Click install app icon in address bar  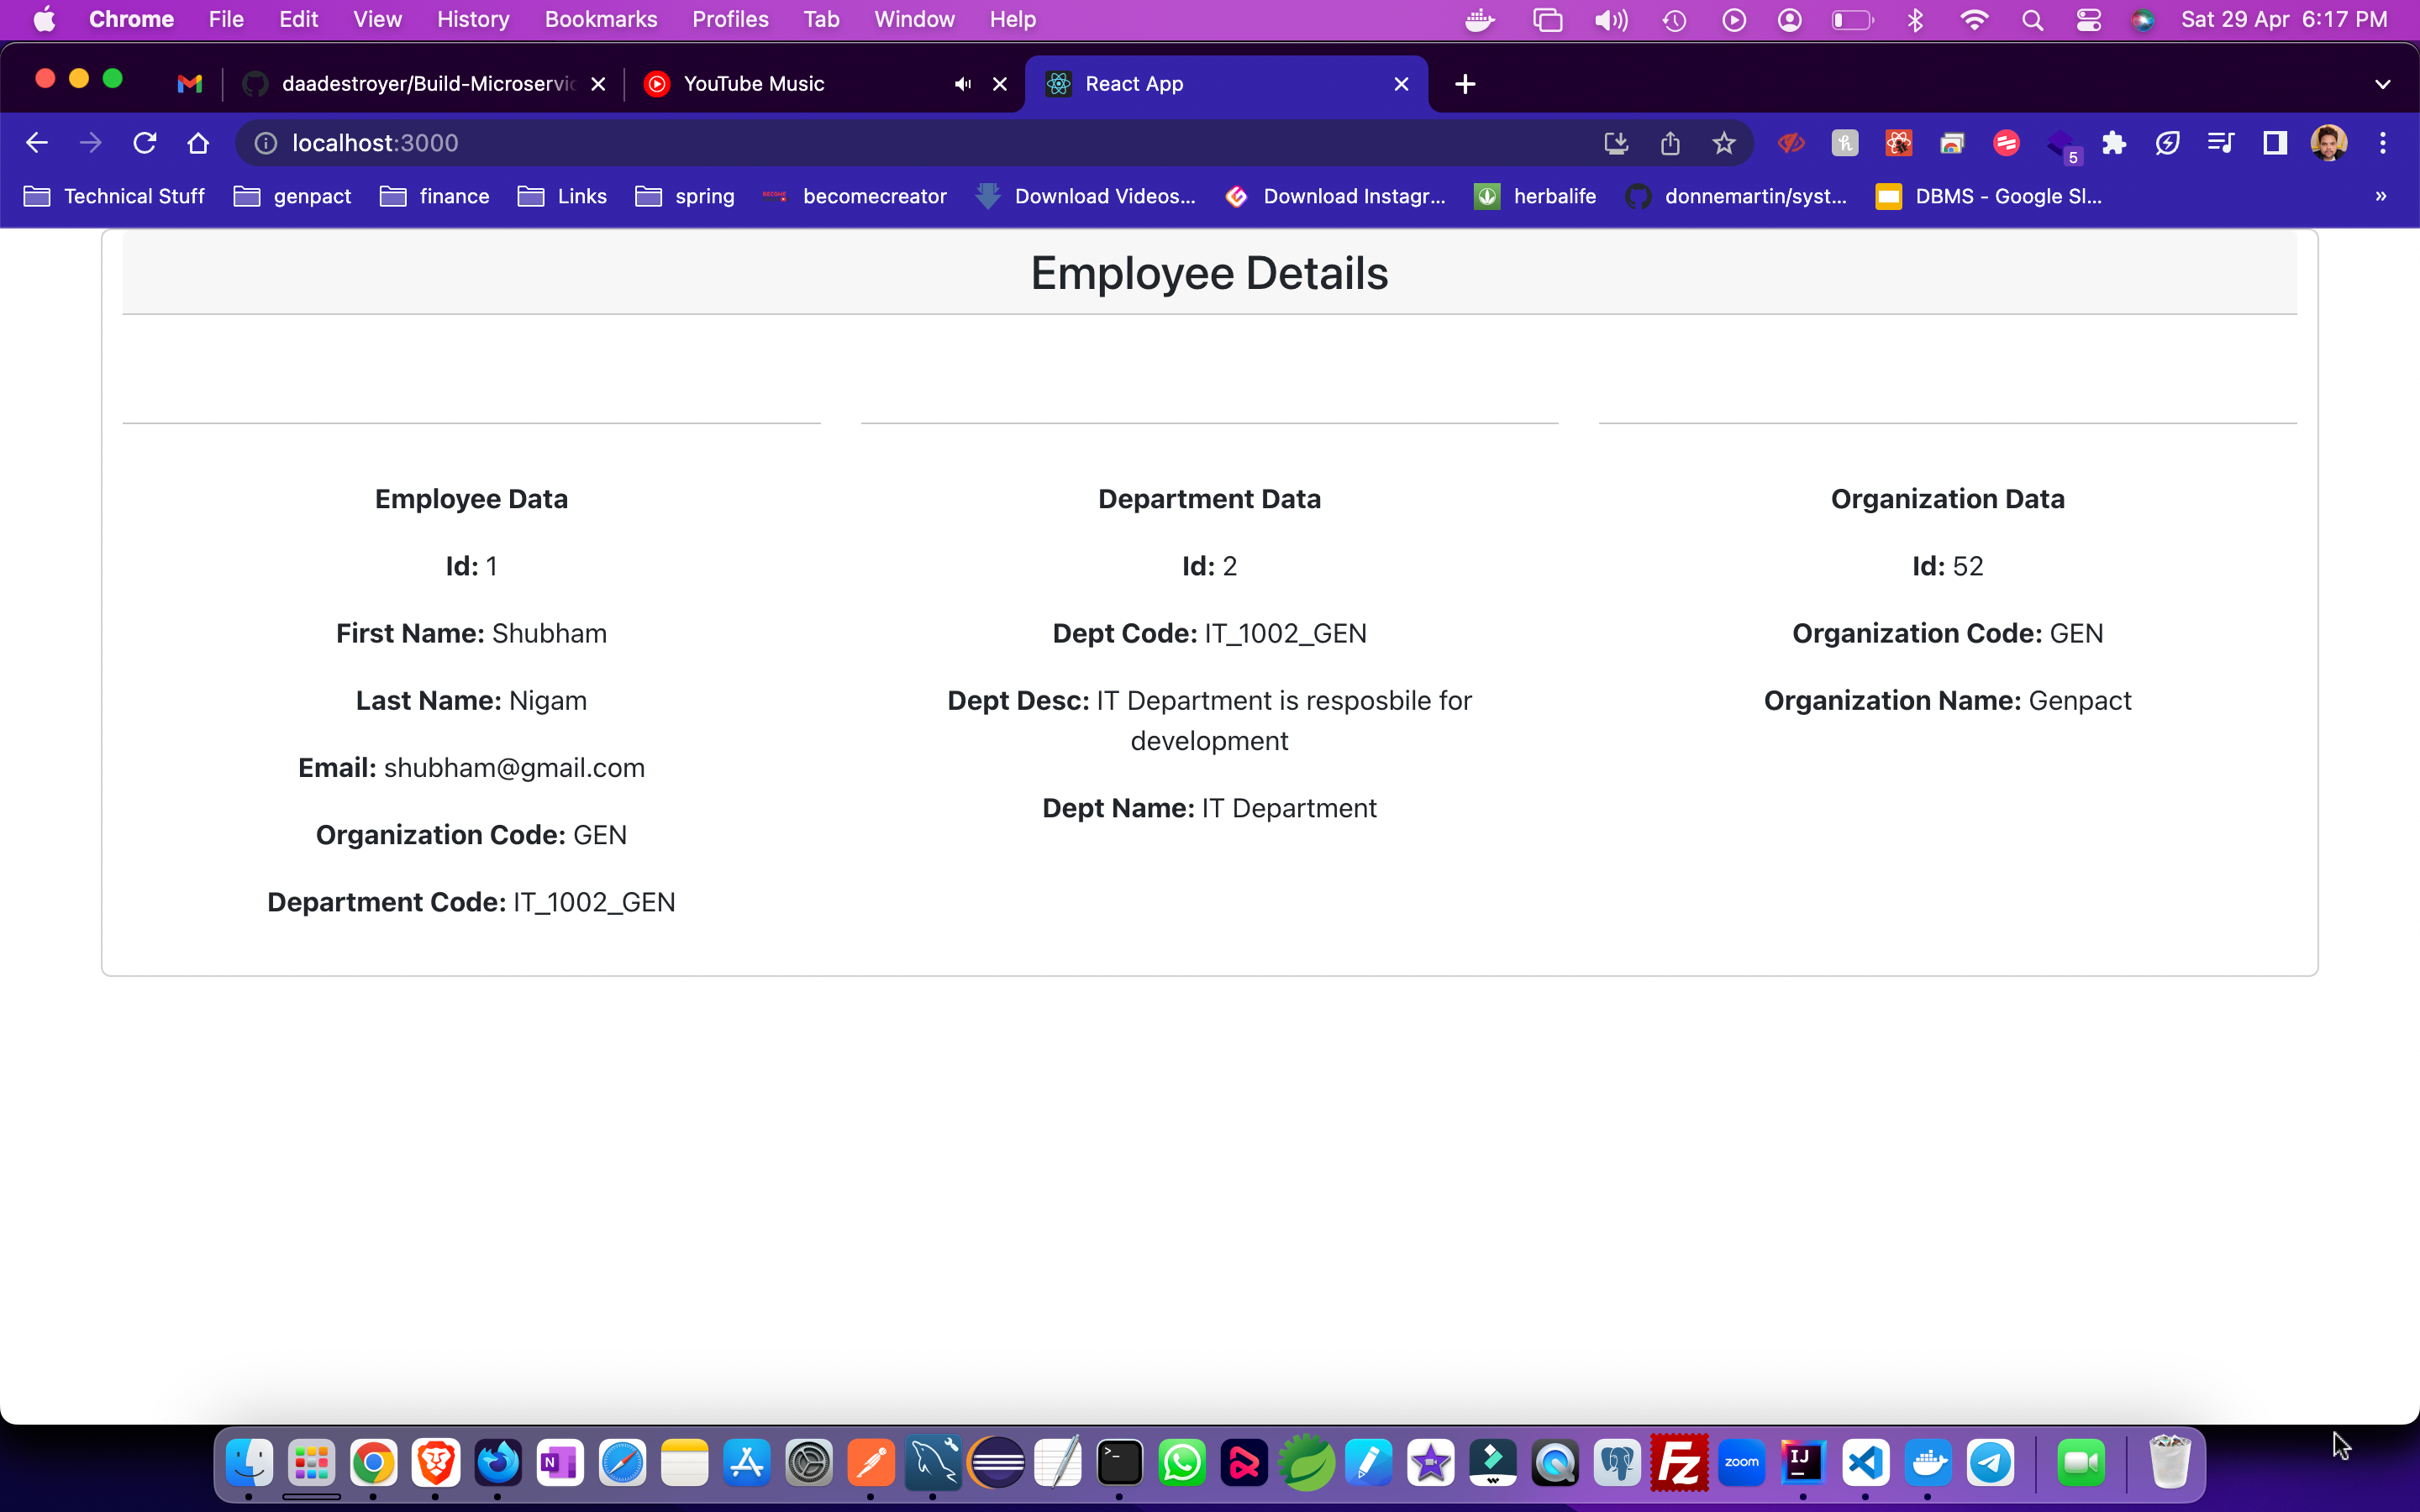[x=1616, y=143]
